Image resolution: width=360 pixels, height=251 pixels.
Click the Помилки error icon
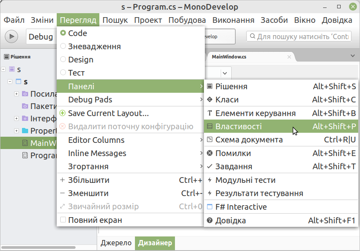pos(210,153)
